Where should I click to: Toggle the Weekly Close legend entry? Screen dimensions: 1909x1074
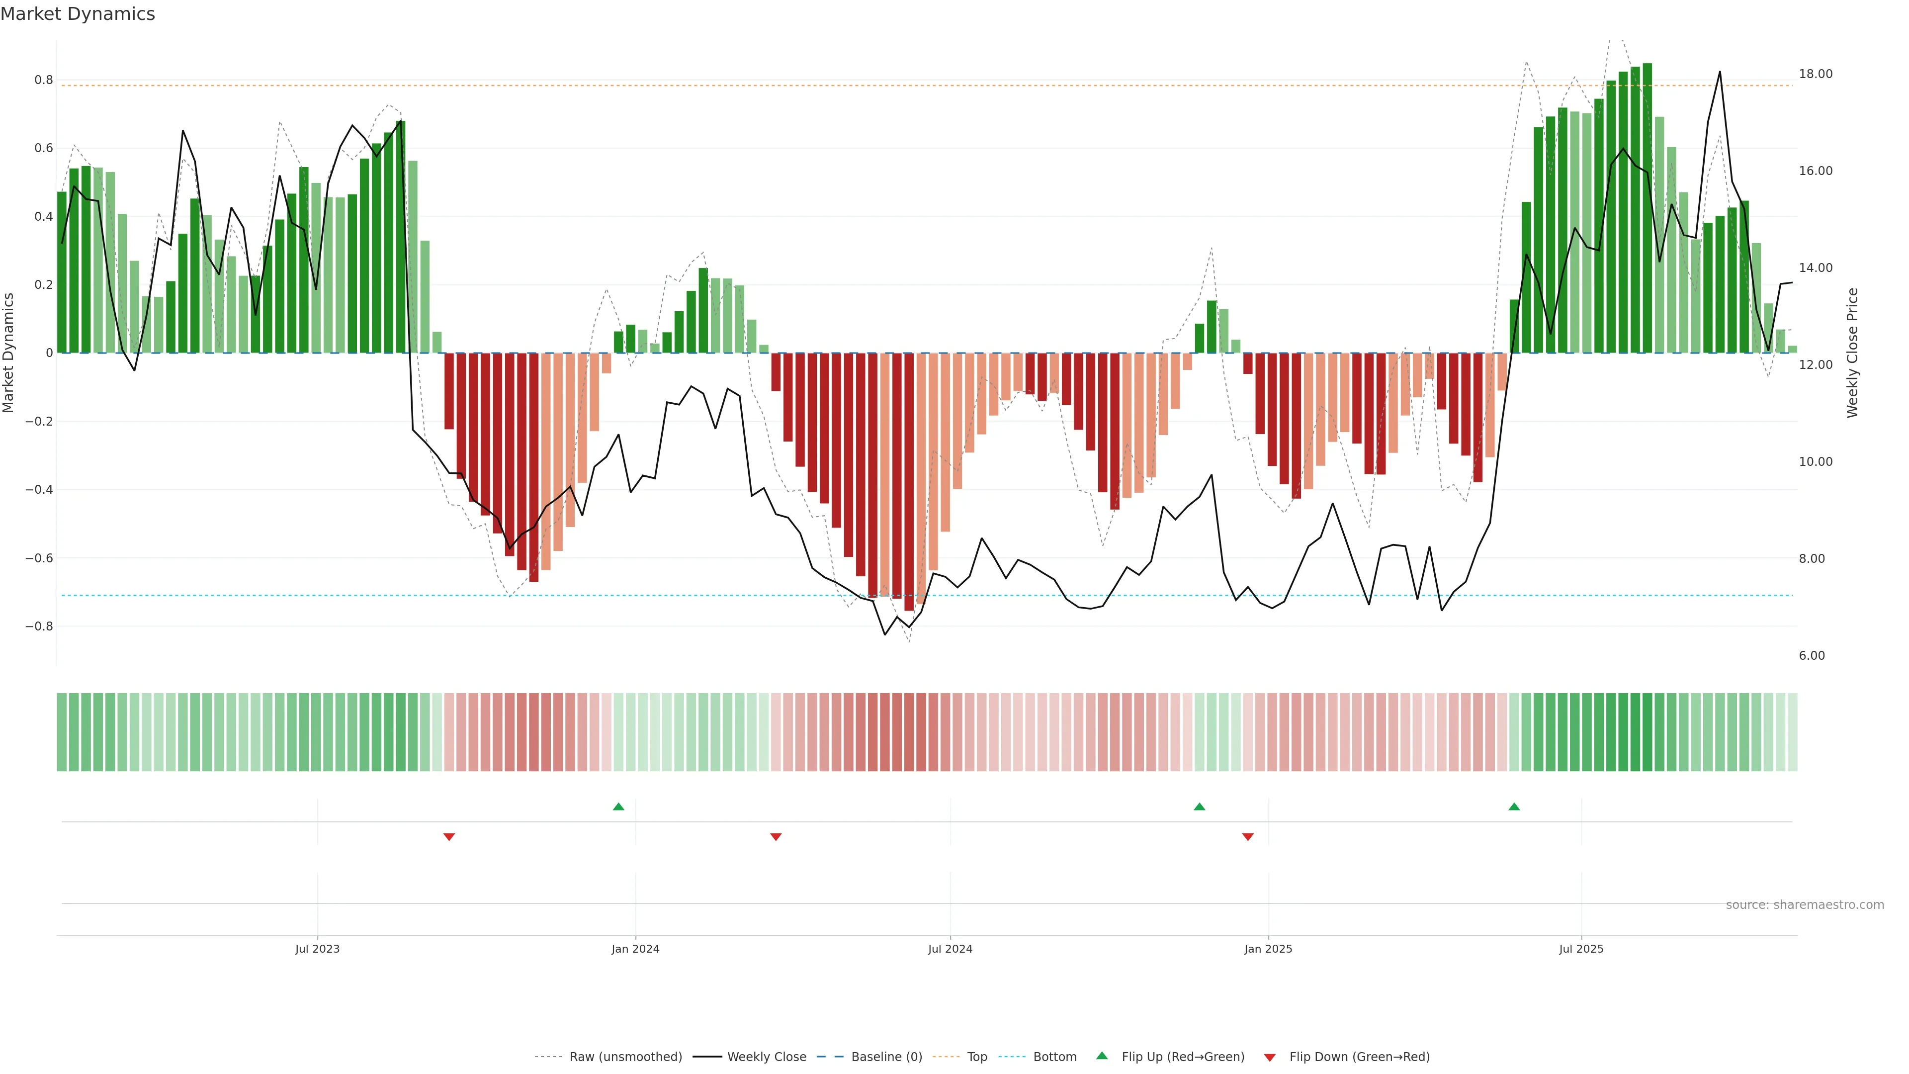click(x=766, y=1057)
